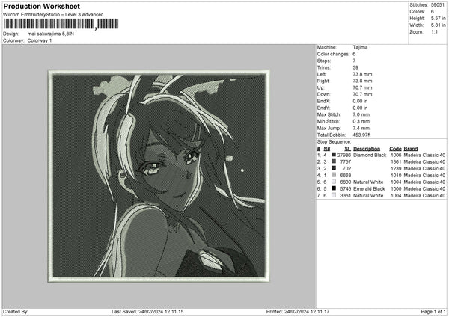Image resolution: width=449 pixels, height=317 pixels.
Task: Click the stitch count 7757
Action: tap(345, 162)
